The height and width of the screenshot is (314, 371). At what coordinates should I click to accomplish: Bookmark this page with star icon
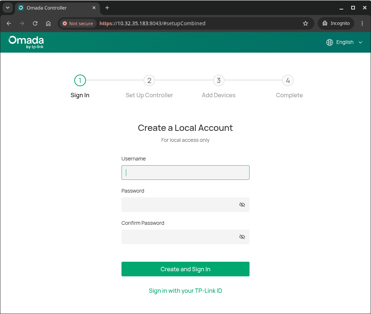[x=306, y=23]
